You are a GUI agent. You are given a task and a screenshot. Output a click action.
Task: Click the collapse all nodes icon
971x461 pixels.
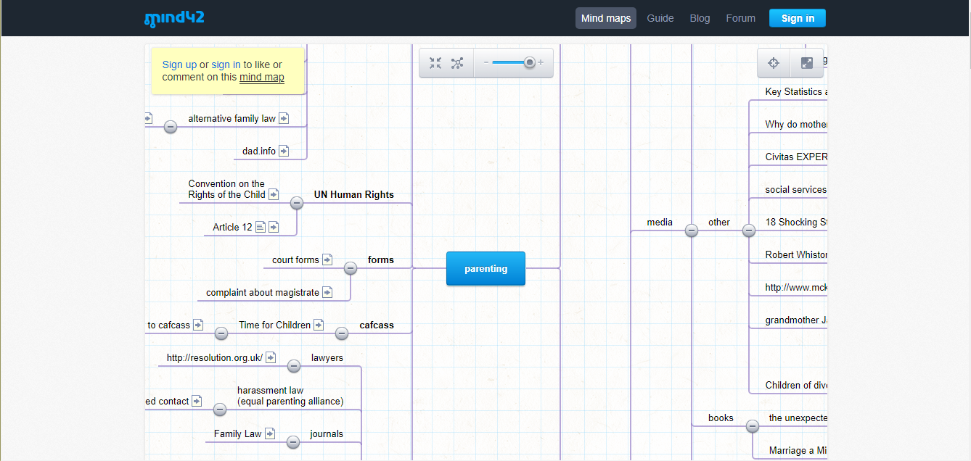pyautogui.click(x=435, y=63)
